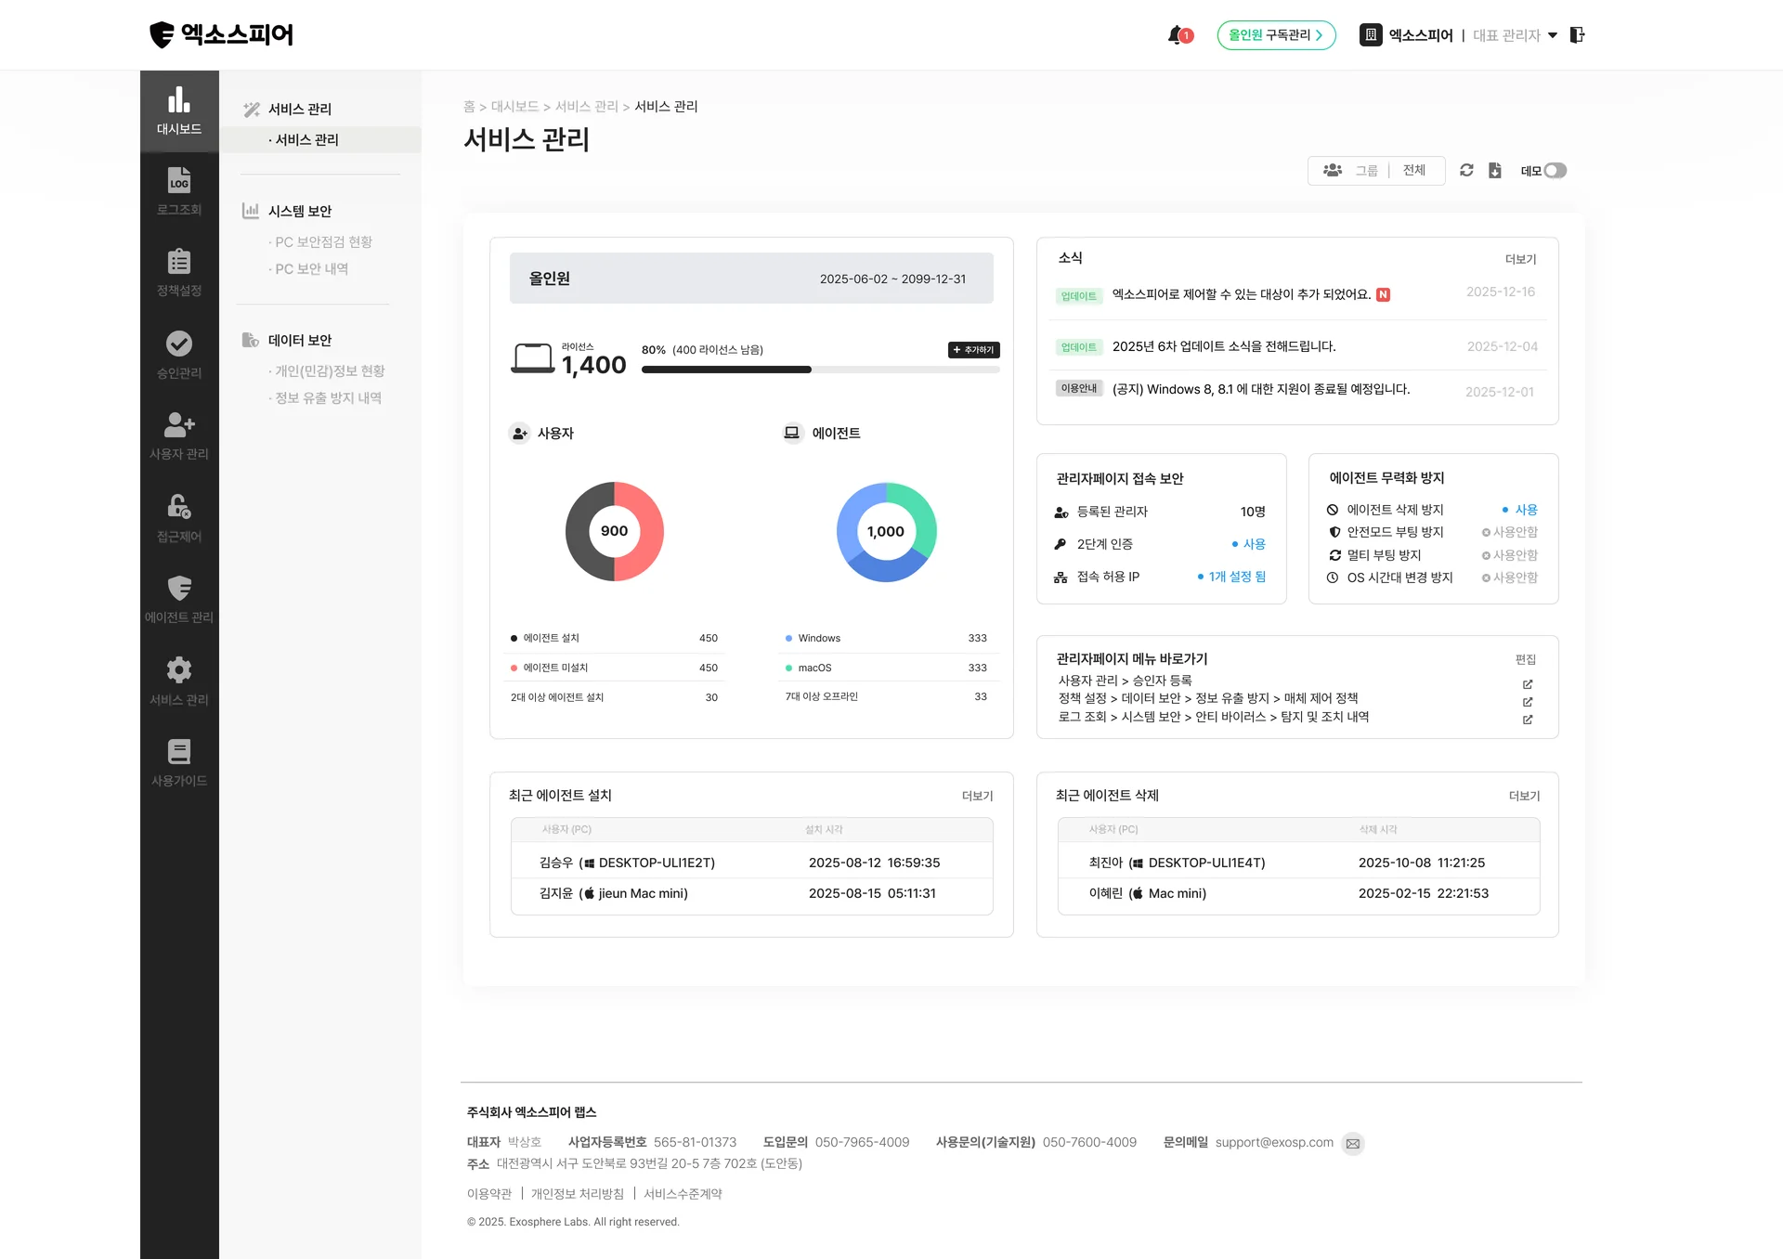Screen dimensions: 1783x1259
Task: Click the 추가하기 button to add licenses
Action: click(x=972, y=350)
